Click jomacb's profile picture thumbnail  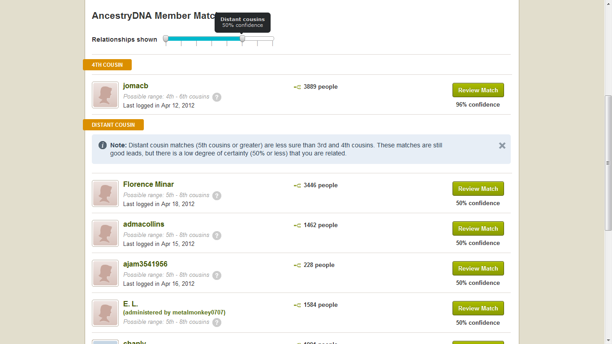[105, 95]
